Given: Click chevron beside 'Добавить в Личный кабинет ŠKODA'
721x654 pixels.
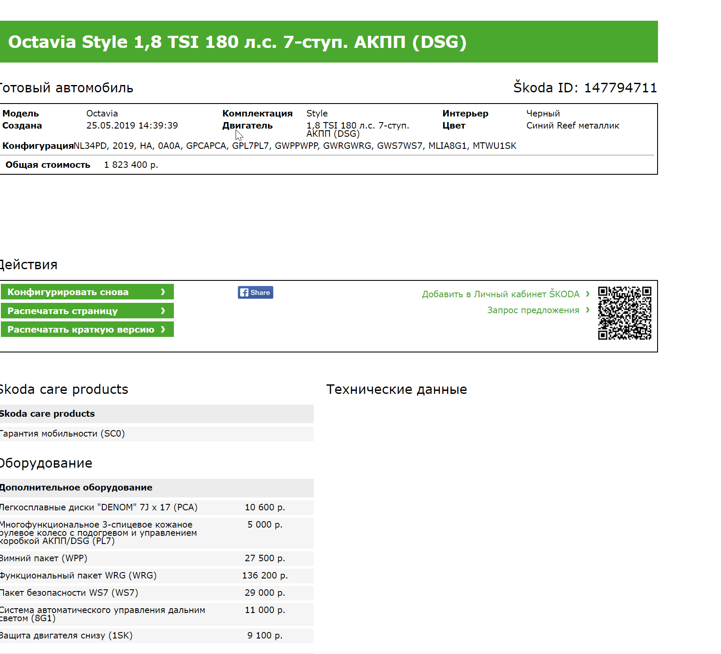Looking at the screenshot, I should click(588, 294).
